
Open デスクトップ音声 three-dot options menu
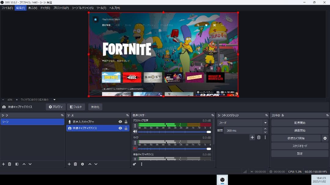(135, 126)
